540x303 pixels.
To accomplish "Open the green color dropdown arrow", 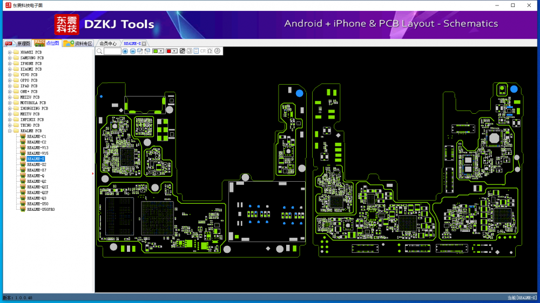I will click(x=161, y=51).
